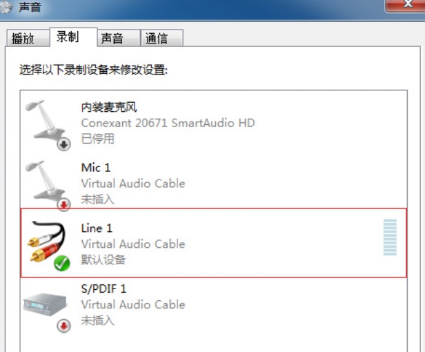
Task: Select the 内装麦克风 microphone icon
Action: (x=45, y=121)
